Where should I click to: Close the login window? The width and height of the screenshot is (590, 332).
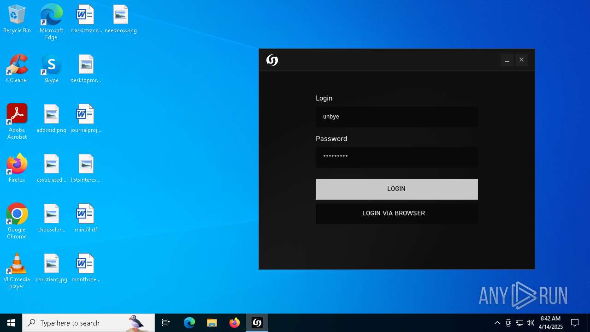(521, 60)
